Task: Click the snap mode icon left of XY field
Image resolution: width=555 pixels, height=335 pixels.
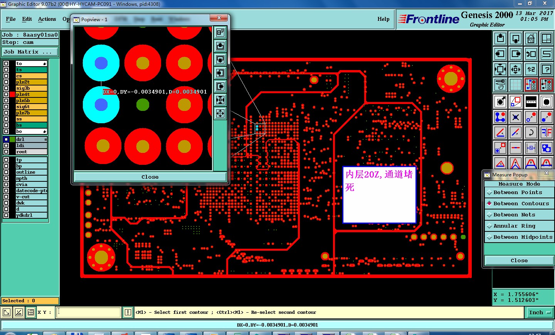Action: (31, 312)
